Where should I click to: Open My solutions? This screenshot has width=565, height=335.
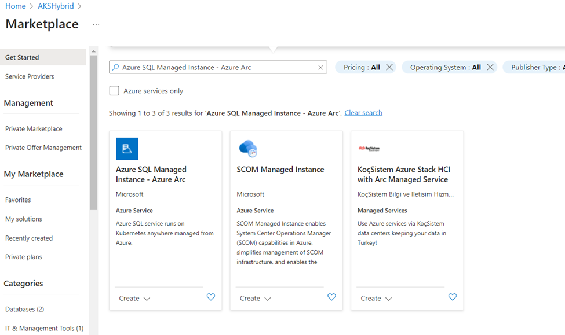(23, 219)
